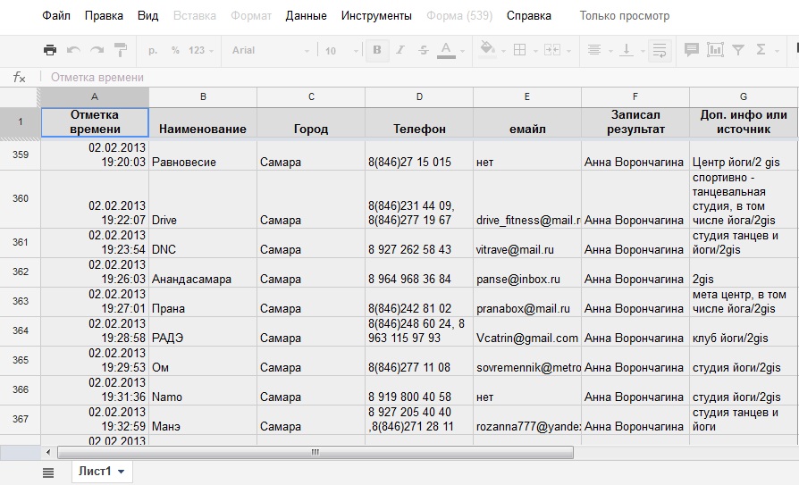Format as percent with the % button

tap(175, 50)
